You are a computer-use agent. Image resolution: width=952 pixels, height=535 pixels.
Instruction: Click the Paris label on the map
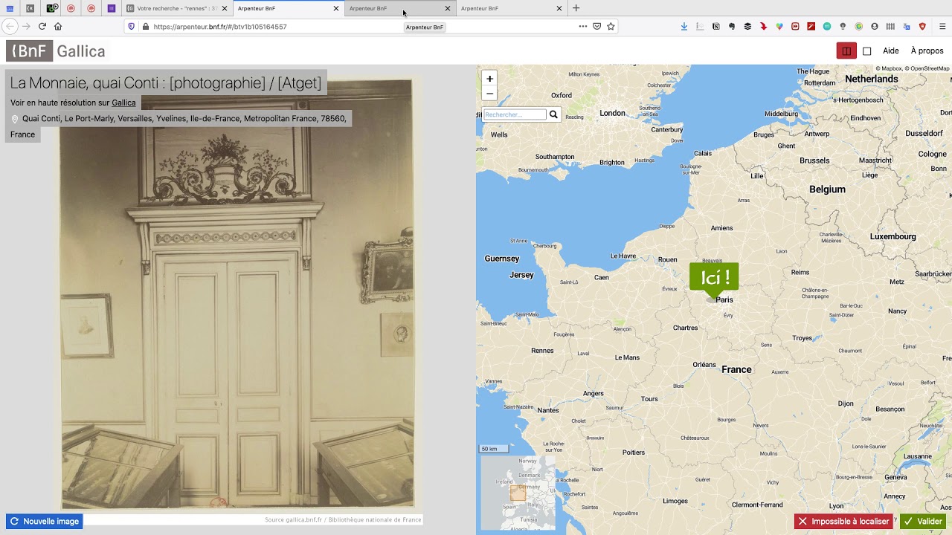[x=724, y=300]
